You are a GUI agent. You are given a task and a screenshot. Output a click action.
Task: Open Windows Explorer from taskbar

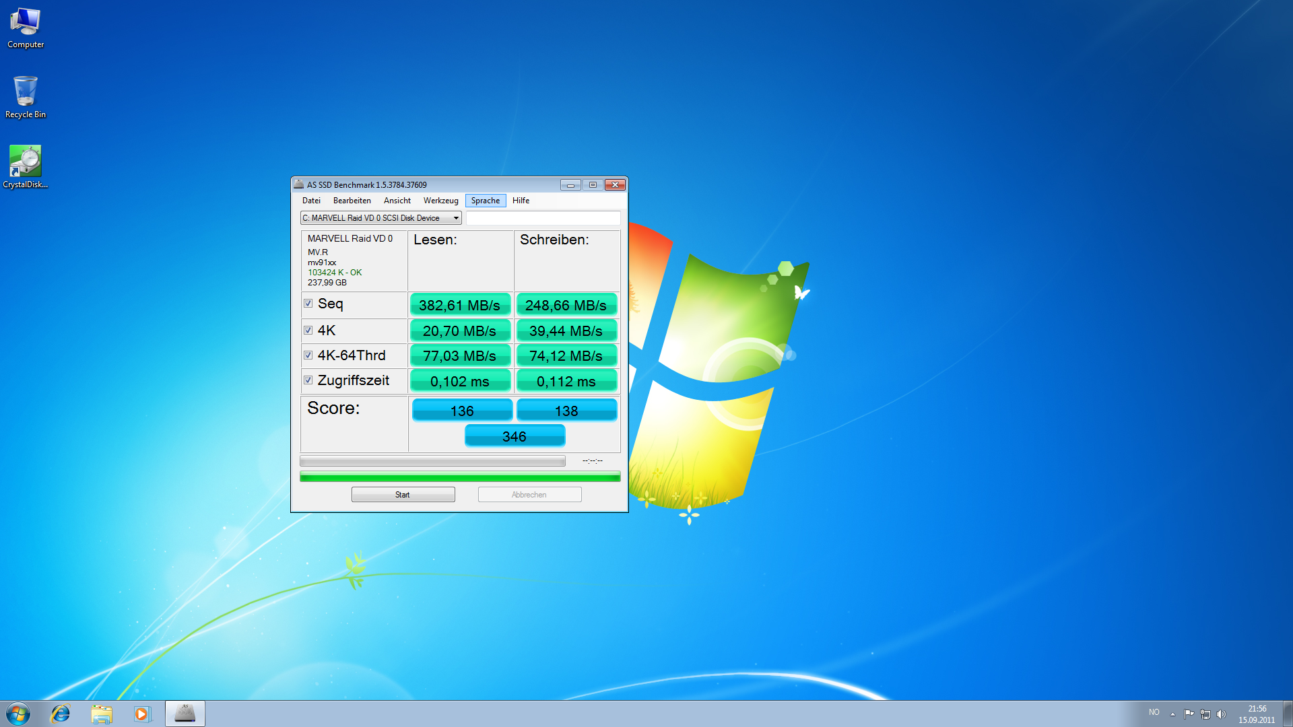coord(102,714)
